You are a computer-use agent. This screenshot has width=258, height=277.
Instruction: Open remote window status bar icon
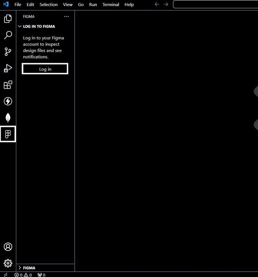click(x=6, y=275)
